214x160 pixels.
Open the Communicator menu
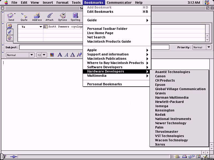pyautogui.click(x=119, y=3)
